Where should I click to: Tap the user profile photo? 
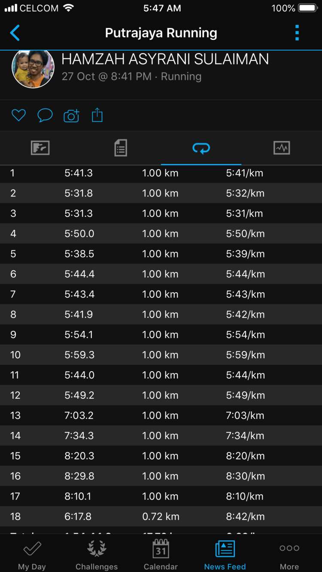click(33, 68)
